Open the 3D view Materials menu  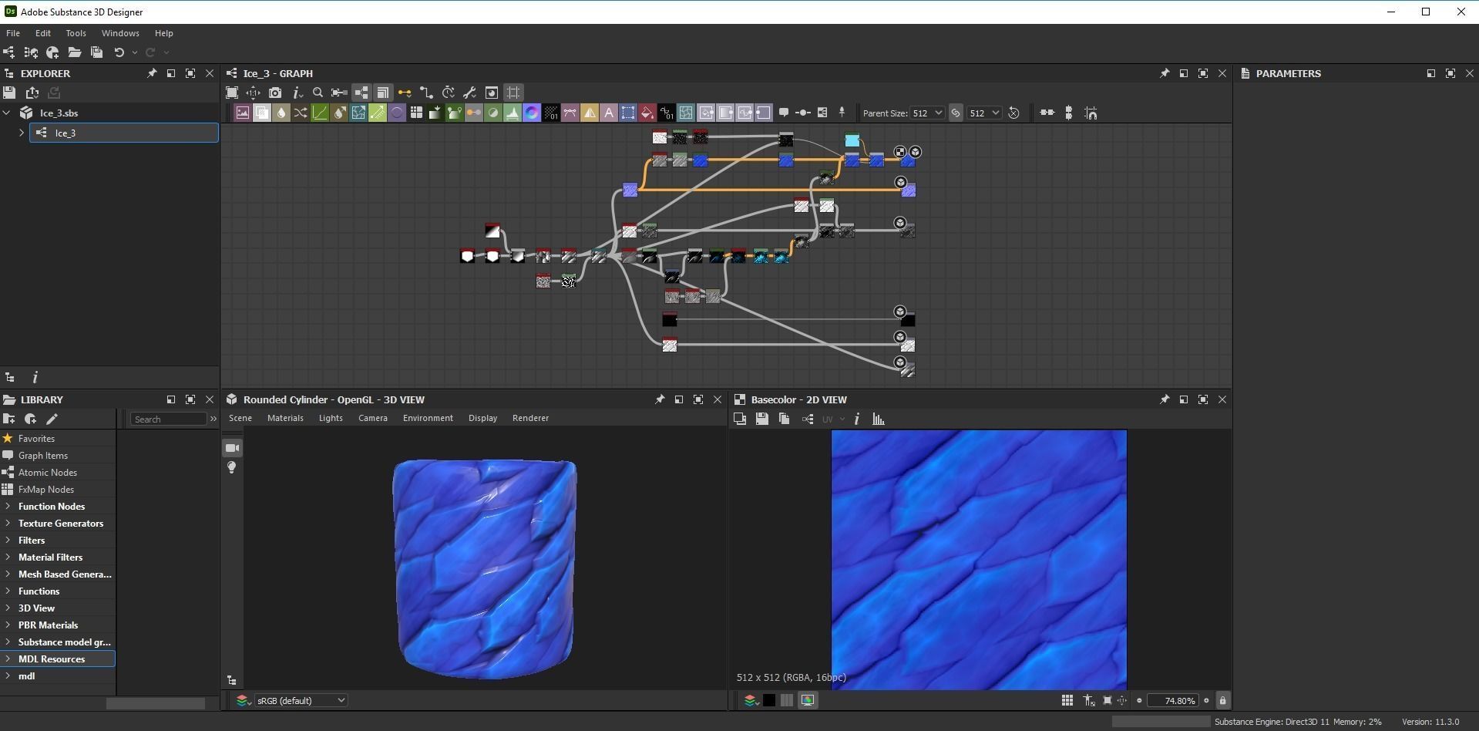pyautogui.click(x=285, y=418)
